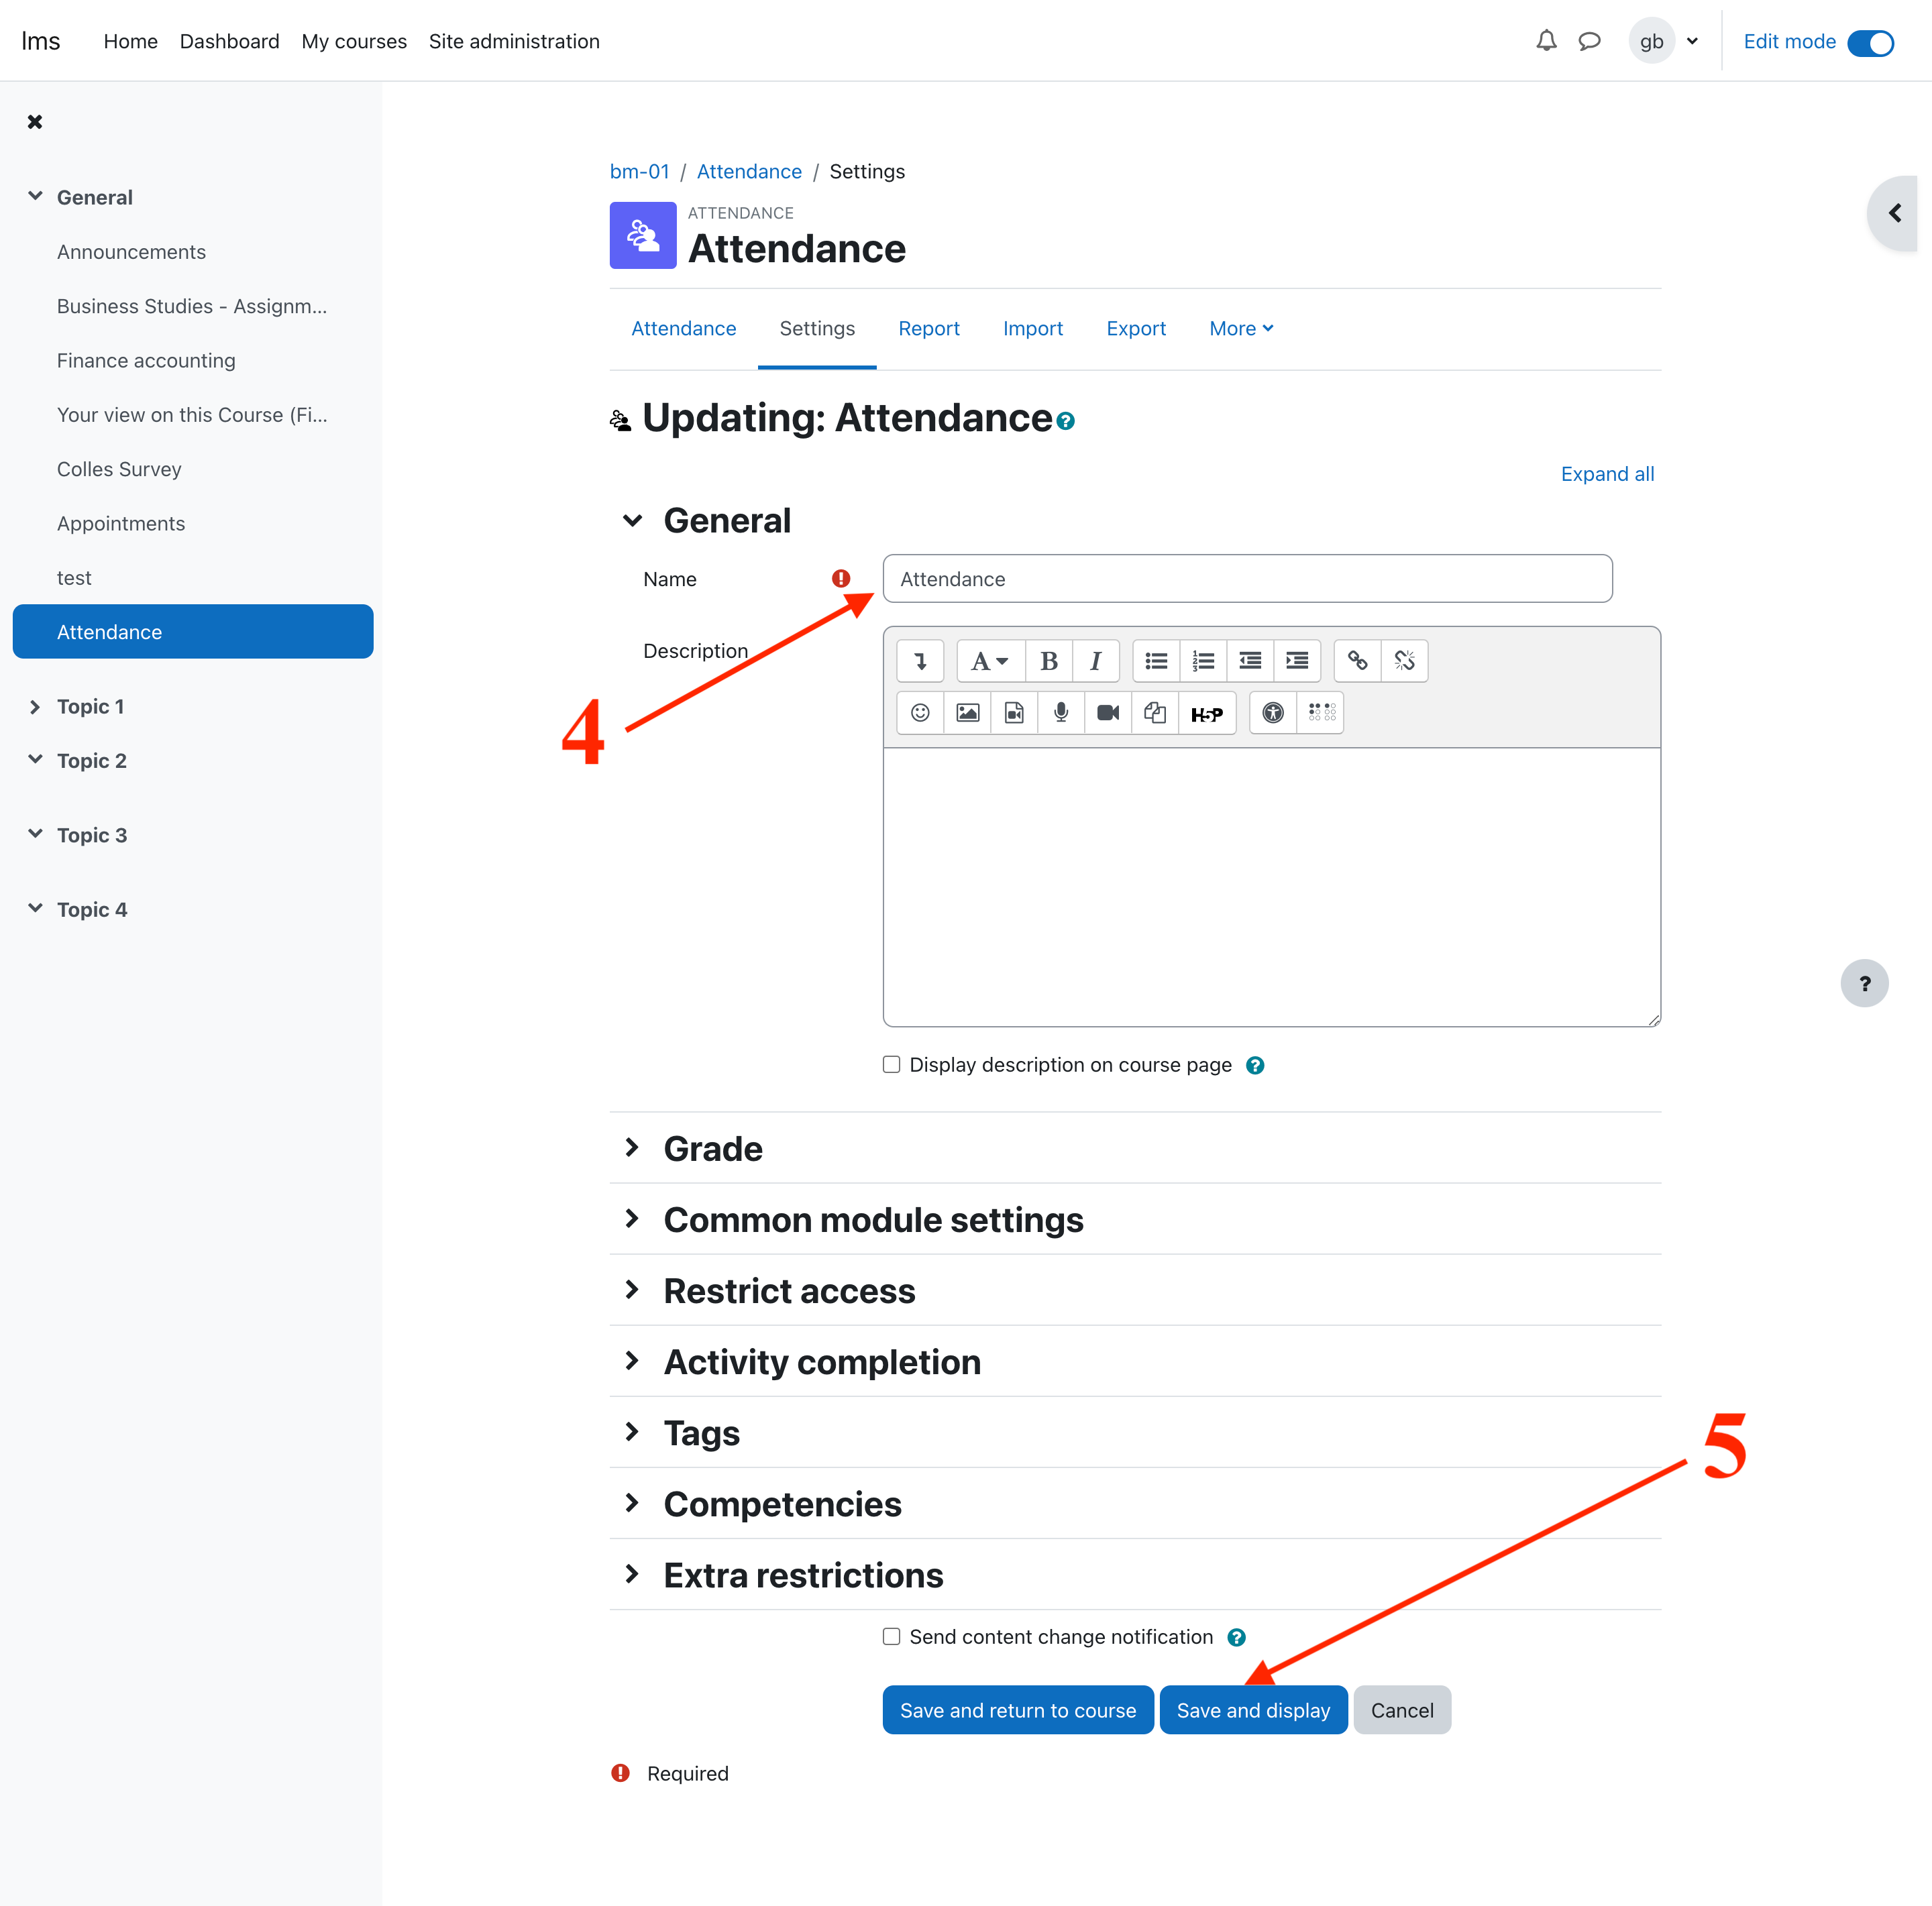Open the notifications bell icon
This screenshot has height=1906, width=1932.
point(1546,41)
